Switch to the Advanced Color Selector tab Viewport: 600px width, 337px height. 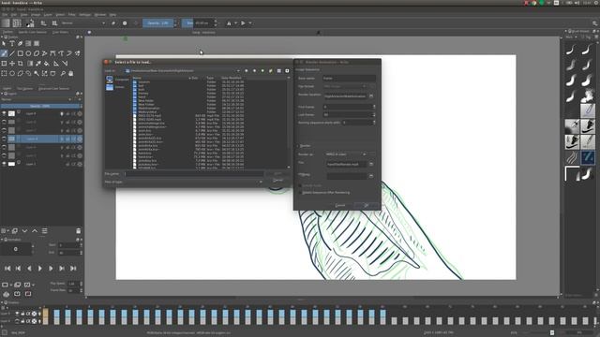54,89
